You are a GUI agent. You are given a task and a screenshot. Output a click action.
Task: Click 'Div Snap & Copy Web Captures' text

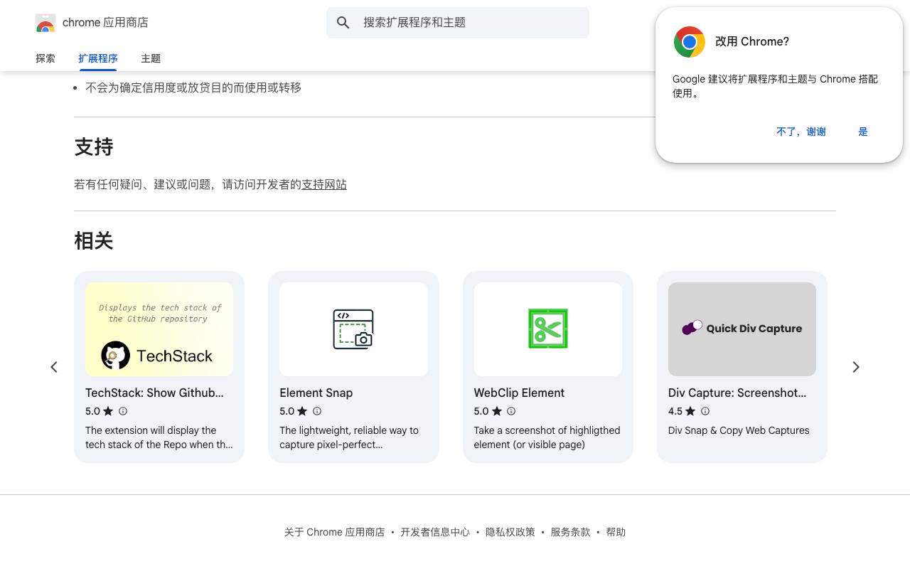coord(739,430)
